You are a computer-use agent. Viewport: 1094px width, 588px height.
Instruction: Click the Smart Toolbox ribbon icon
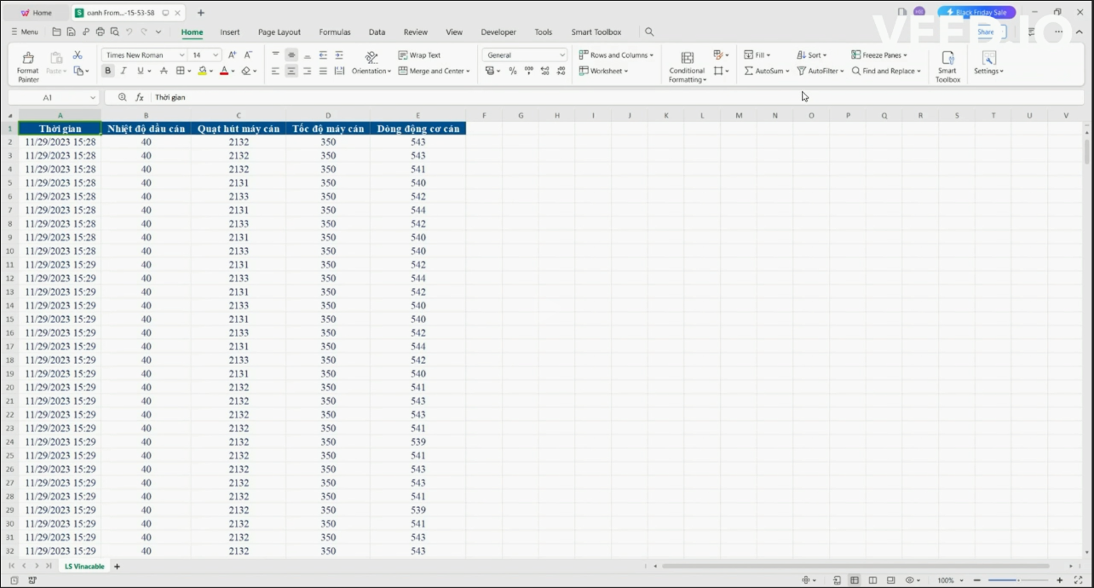(x=947, y=65)
